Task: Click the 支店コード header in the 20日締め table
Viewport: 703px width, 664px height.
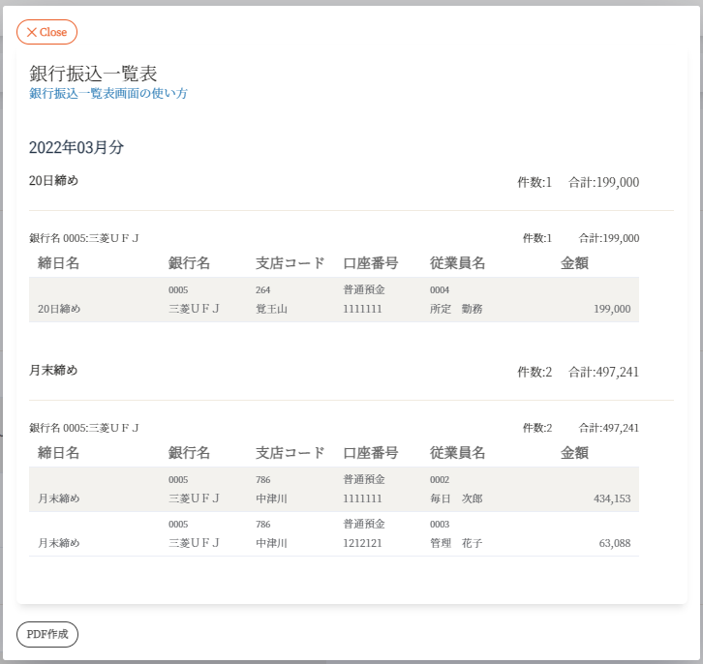Action: point(290,262)
